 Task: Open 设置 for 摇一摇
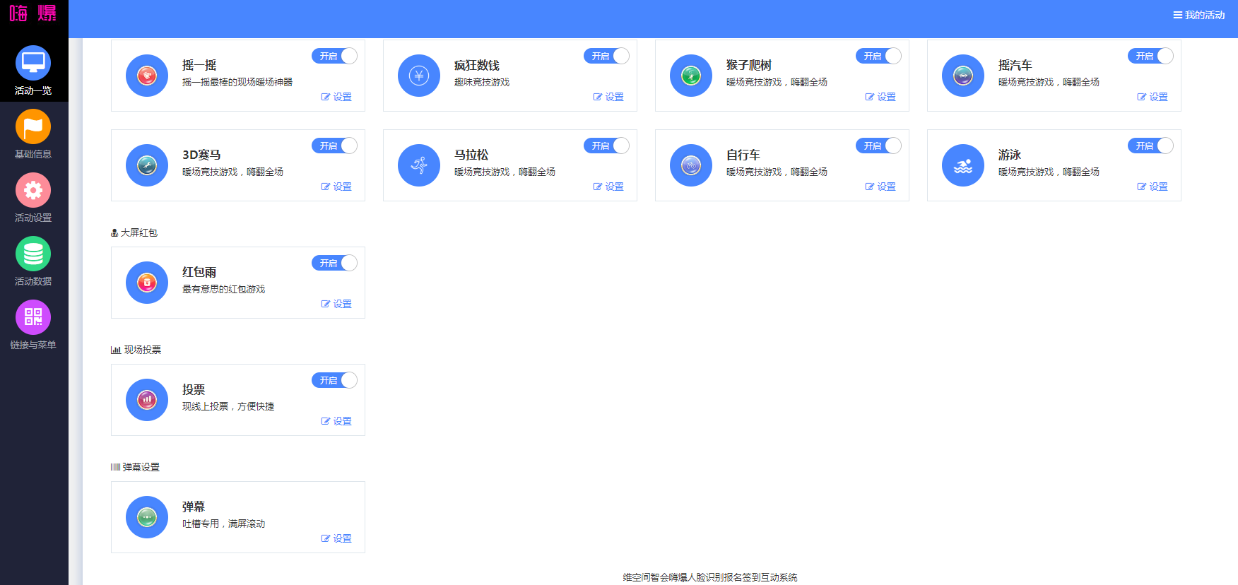[x=336, y=97]
